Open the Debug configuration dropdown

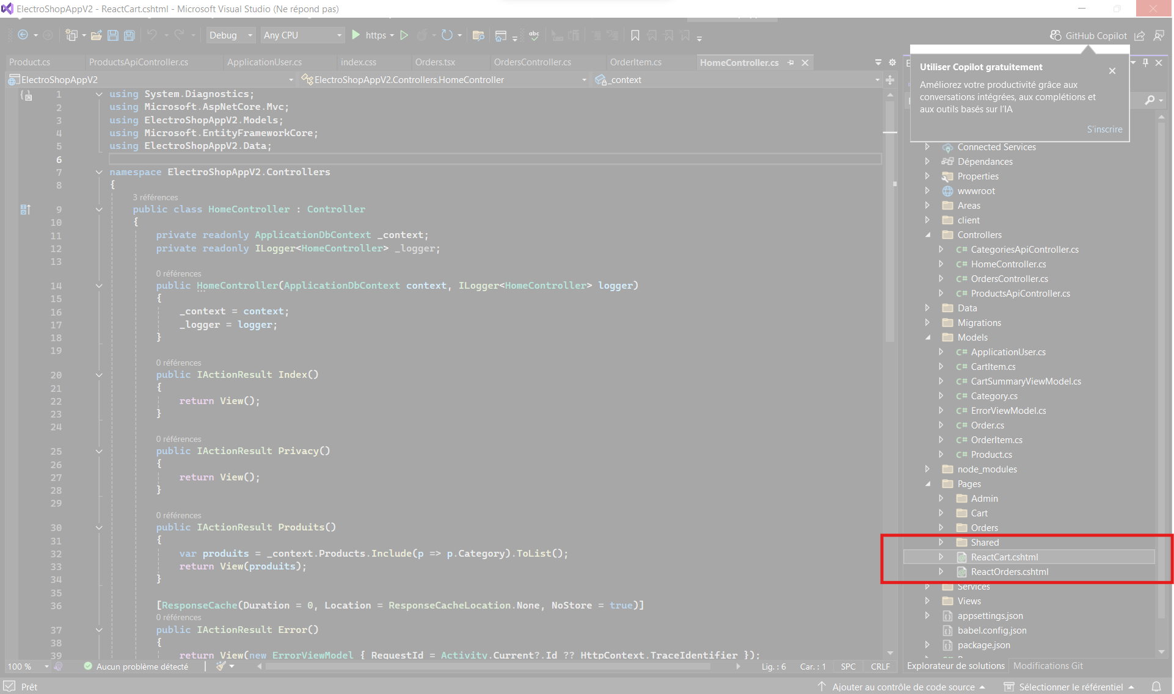231,35
